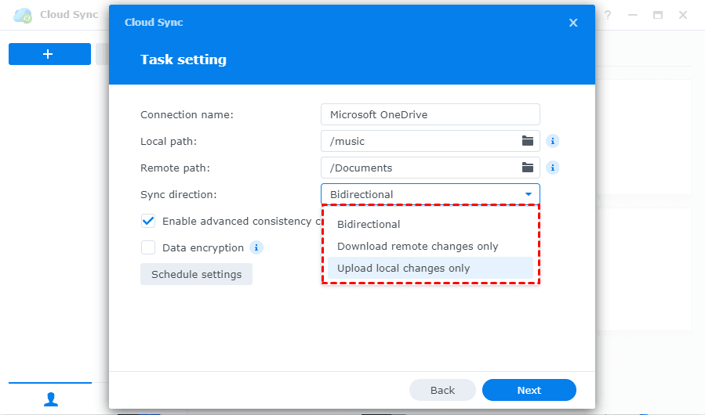Screen dimensions: 705x415
Task: Choose Upload local changes only
Action: [x=403, y=268]
